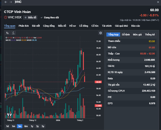Screen dimensions: 161x130
Task: Go to the Cộng đồng tab
Action: 49,26
